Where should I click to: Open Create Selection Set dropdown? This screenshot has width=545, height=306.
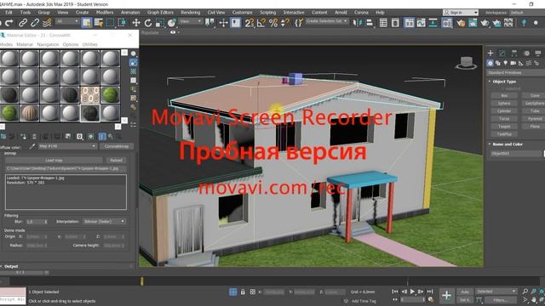pyautogui.click(x=326, y=21)
